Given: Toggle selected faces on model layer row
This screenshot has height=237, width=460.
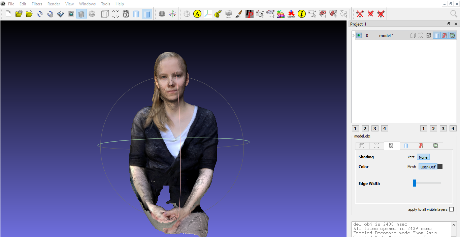Looking at the screenshot, I should click(x=445, y=35).
